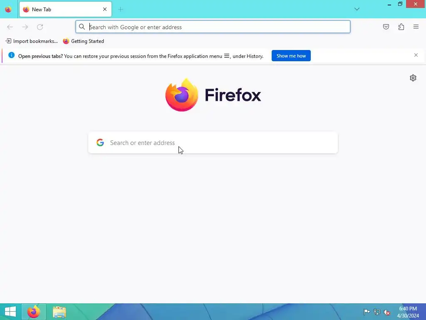426x320 pixels.
Task: Dismiss the Open previous tabs notification
Action: point(416,55)
